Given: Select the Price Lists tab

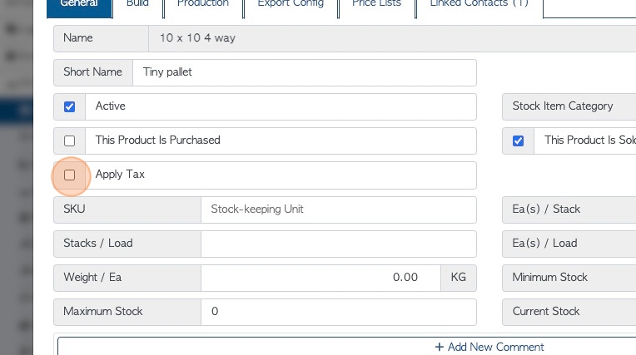Looking at the screenshot, I should [376, 7].
